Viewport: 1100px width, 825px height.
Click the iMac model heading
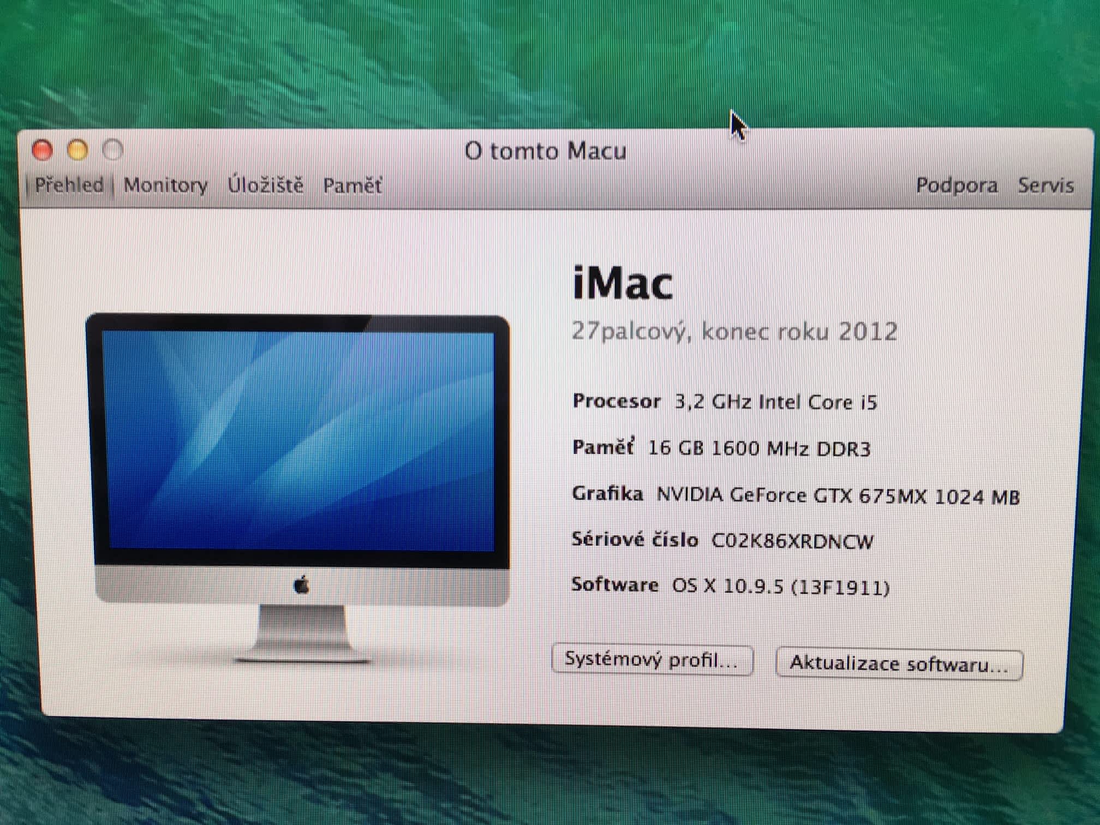tap(623, 284)
